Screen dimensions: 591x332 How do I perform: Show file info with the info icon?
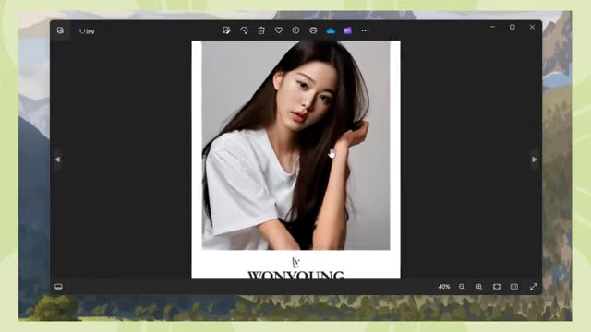pos(295,30)
